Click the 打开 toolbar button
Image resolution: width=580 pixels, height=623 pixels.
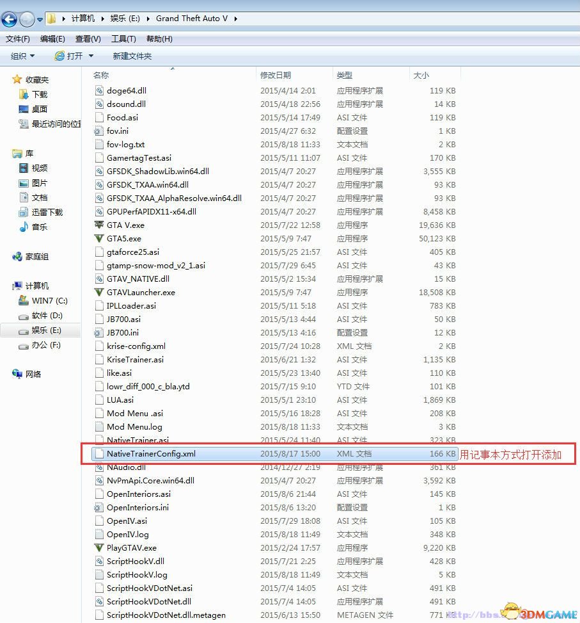tap(68, 56)
